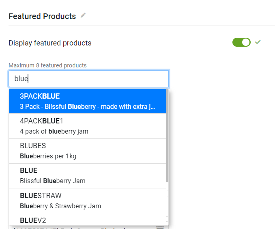Pick the BLUBES blueberries per 1kg option
Image resolution: width=275 pixels, height=229 pixels.
point(88,151)
